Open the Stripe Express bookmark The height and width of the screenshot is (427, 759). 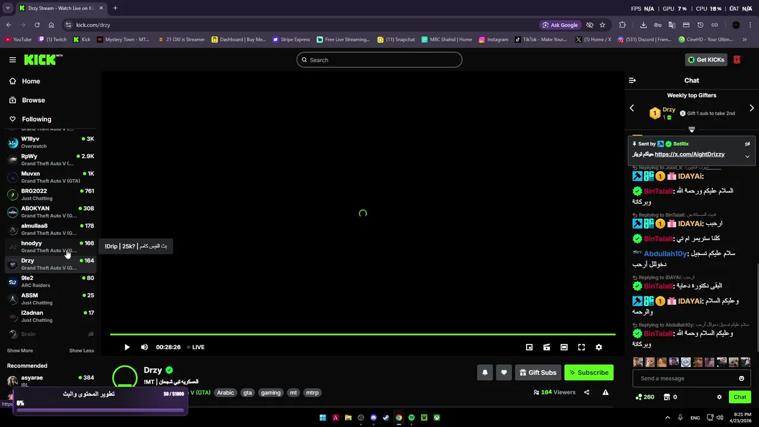coord(291,40)
